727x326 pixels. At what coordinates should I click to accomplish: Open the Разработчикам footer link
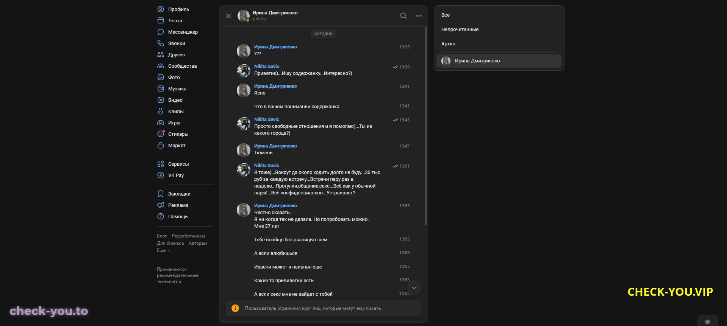click(188, 236)
